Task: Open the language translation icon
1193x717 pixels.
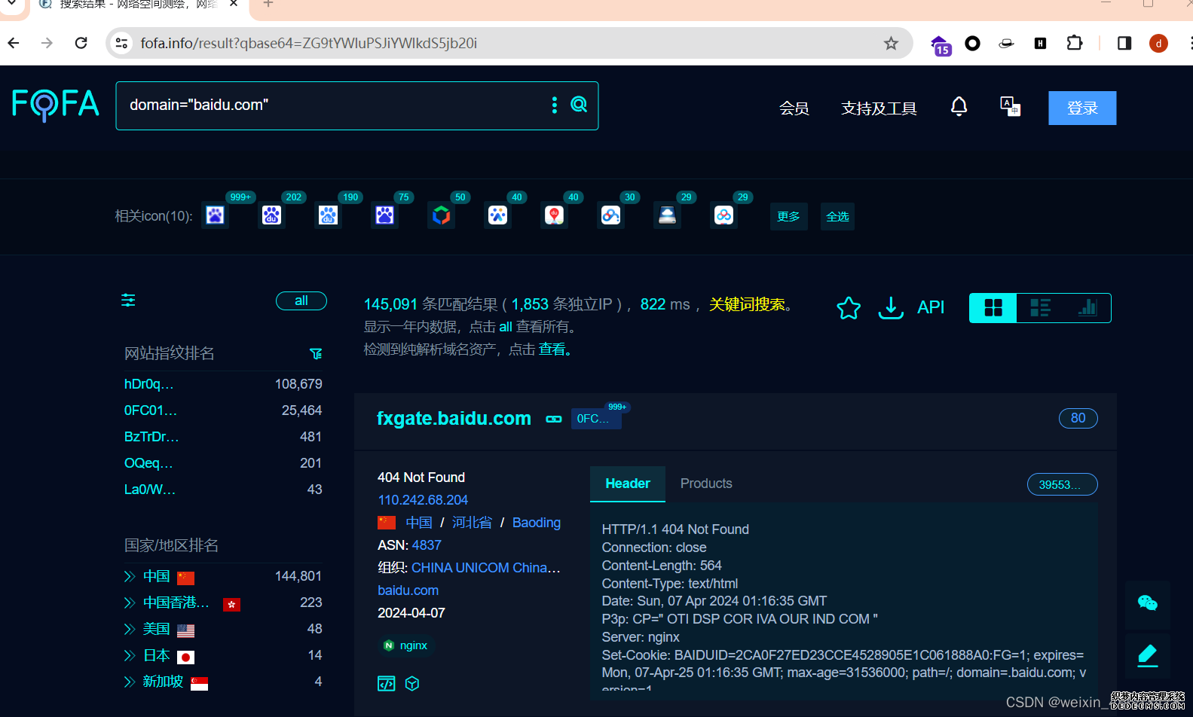Action: (x=1010, y=107)
